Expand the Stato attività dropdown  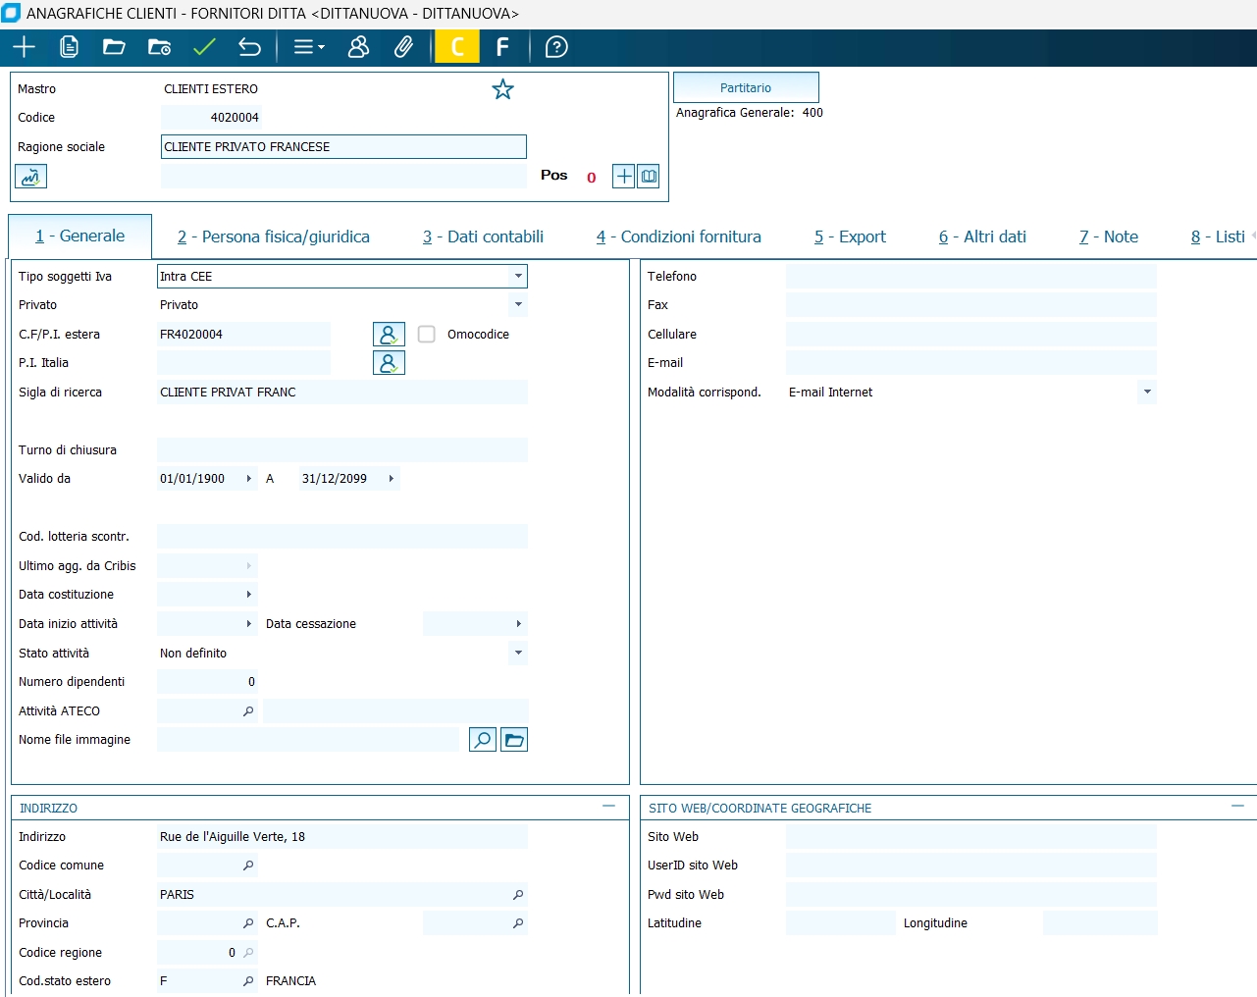click(x=518, y=654)
